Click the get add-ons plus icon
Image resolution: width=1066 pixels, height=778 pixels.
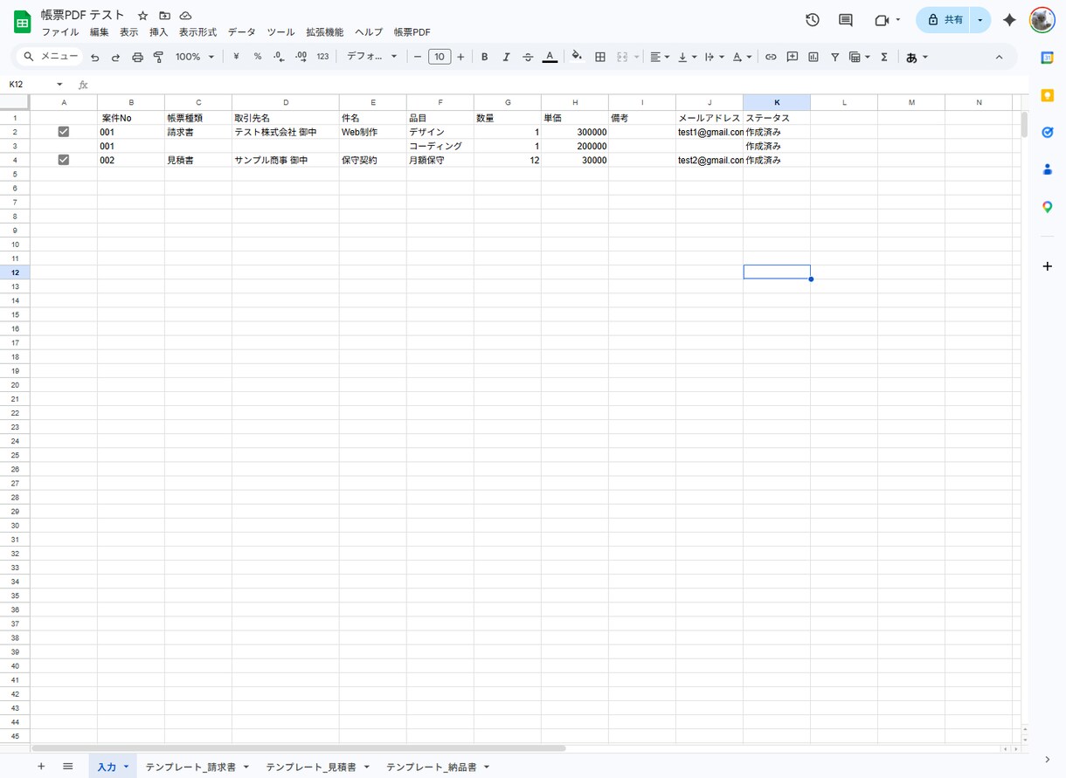click(1048, 266)
